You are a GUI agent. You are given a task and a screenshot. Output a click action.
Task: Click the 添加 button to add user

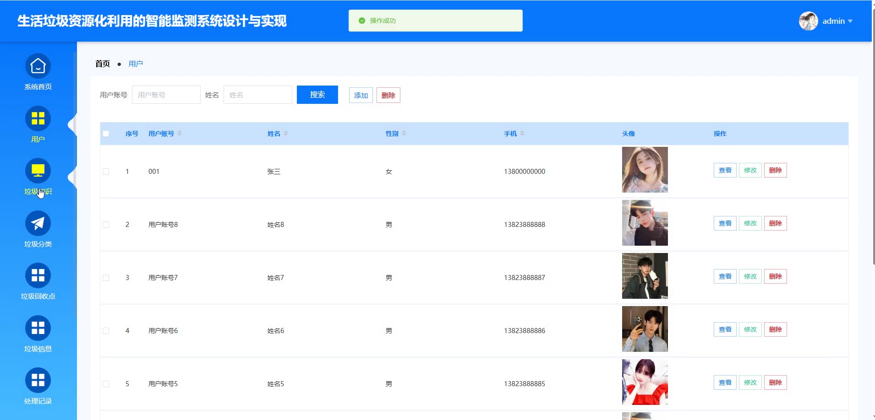(361, 95)
